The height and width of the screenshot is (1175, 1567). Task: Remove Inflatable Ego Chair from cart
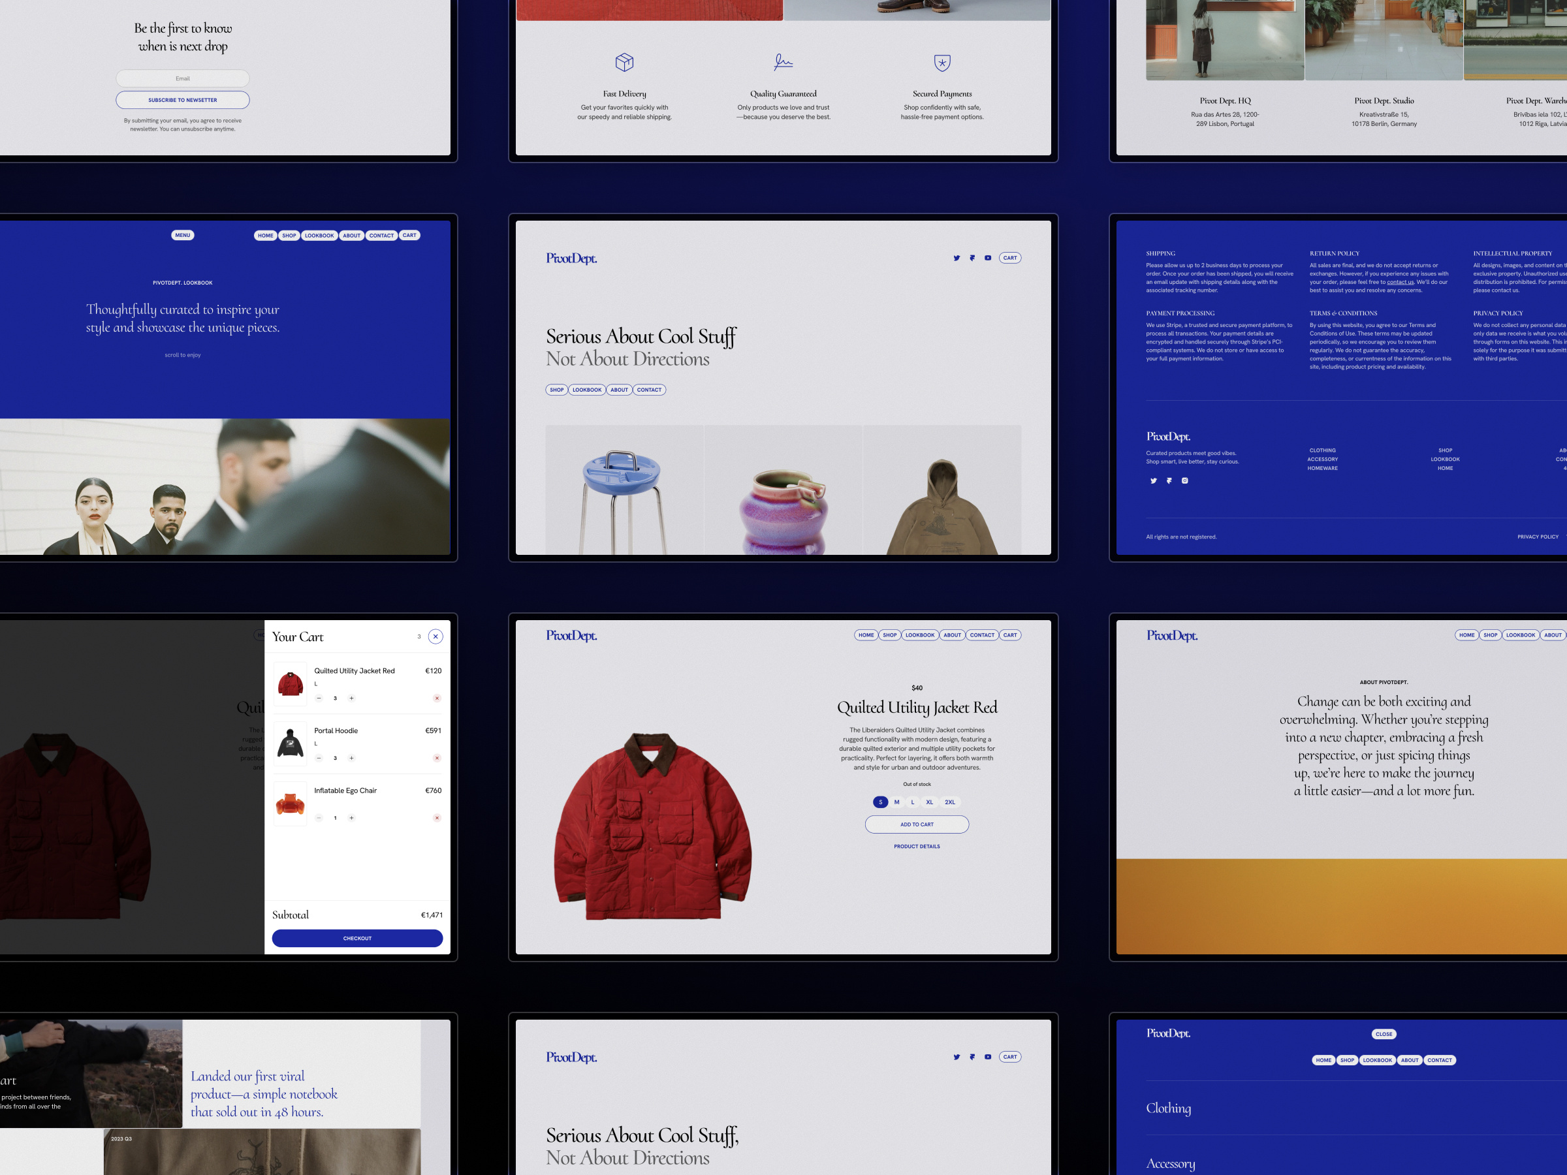(437, 817)
